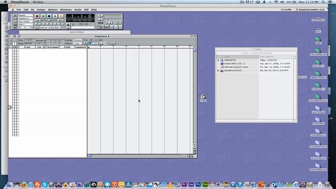The width and height of the screenshot is (336, 189).
Task: Click the Firefox icon in the Dock
Action: [x=24, y=184]
